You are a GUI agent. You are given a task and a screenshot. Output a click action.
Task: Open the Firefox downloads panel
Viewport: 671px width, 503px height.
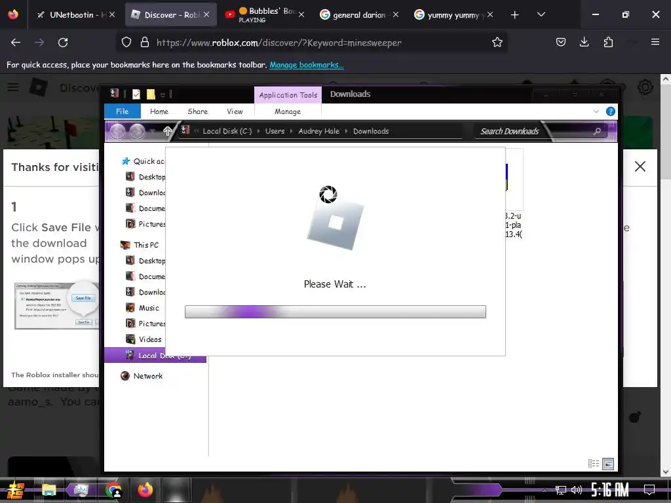coord(584,42)
